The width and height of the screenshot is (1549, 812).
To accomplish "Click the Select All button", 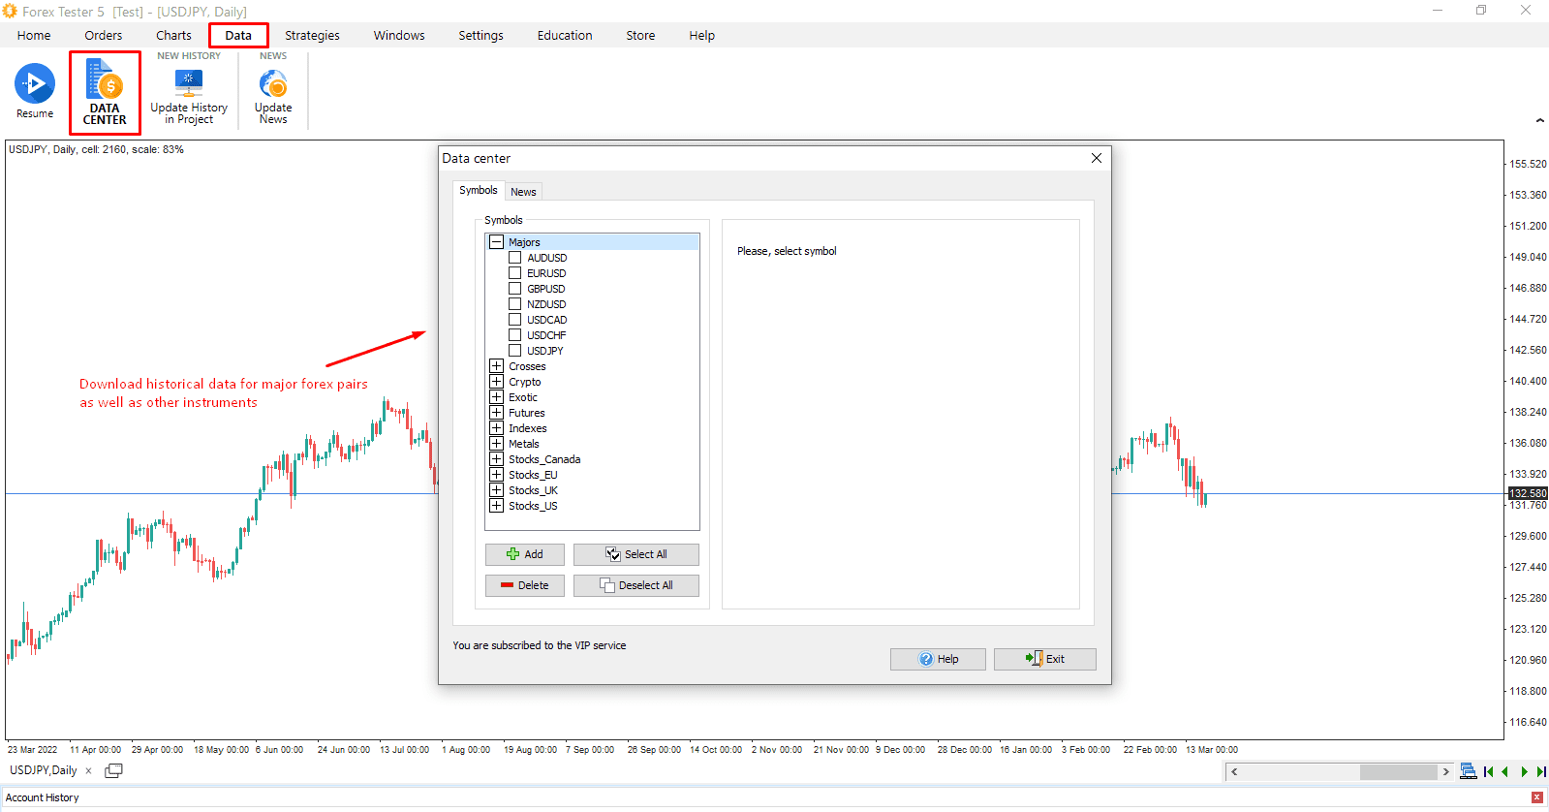I will pyautogui.click(x=636, y=554).
